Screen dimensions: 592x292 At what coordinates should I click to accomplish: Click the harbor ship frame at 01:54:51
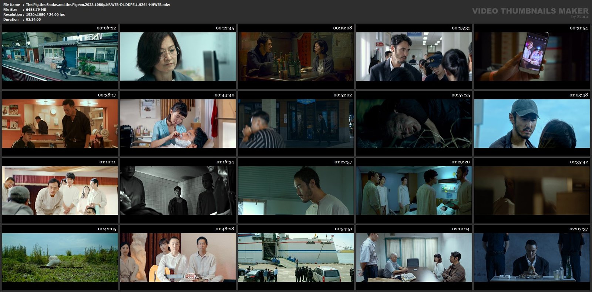pyautogui.click(x=296, y=257)
